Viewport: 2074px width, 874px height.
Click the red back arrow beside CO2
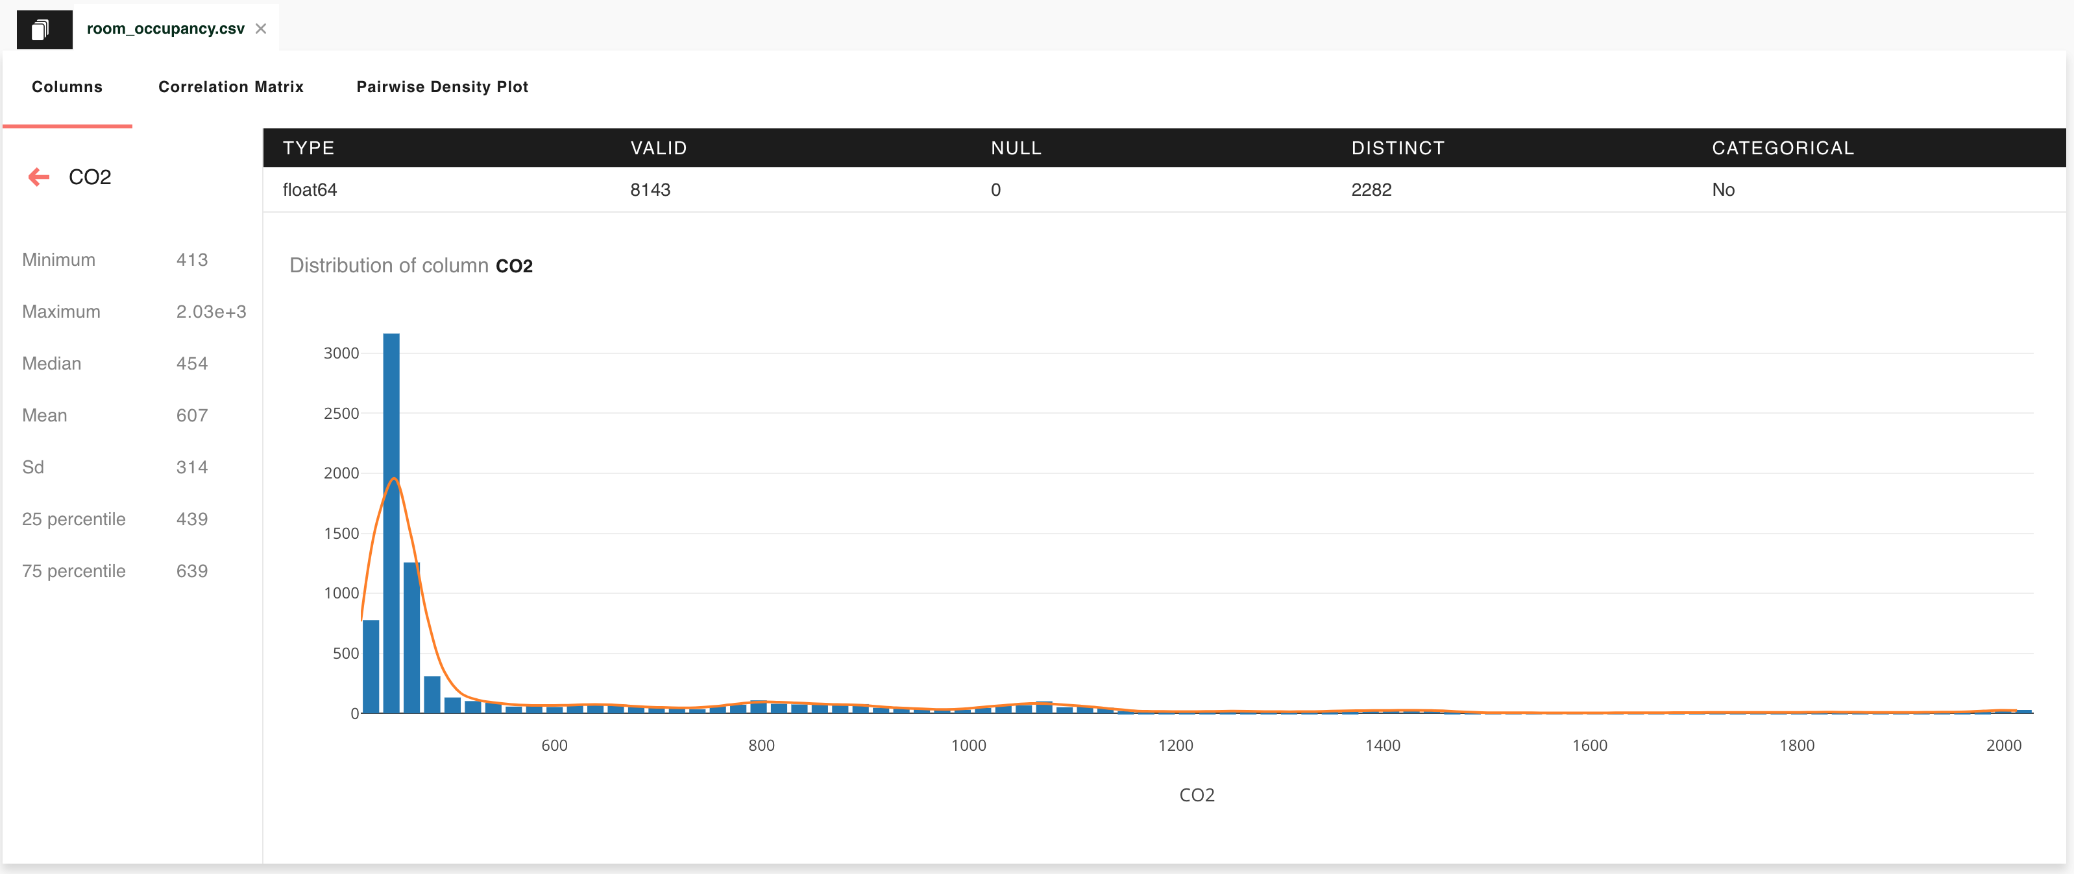pyautogui.click(x=39, y=177)
